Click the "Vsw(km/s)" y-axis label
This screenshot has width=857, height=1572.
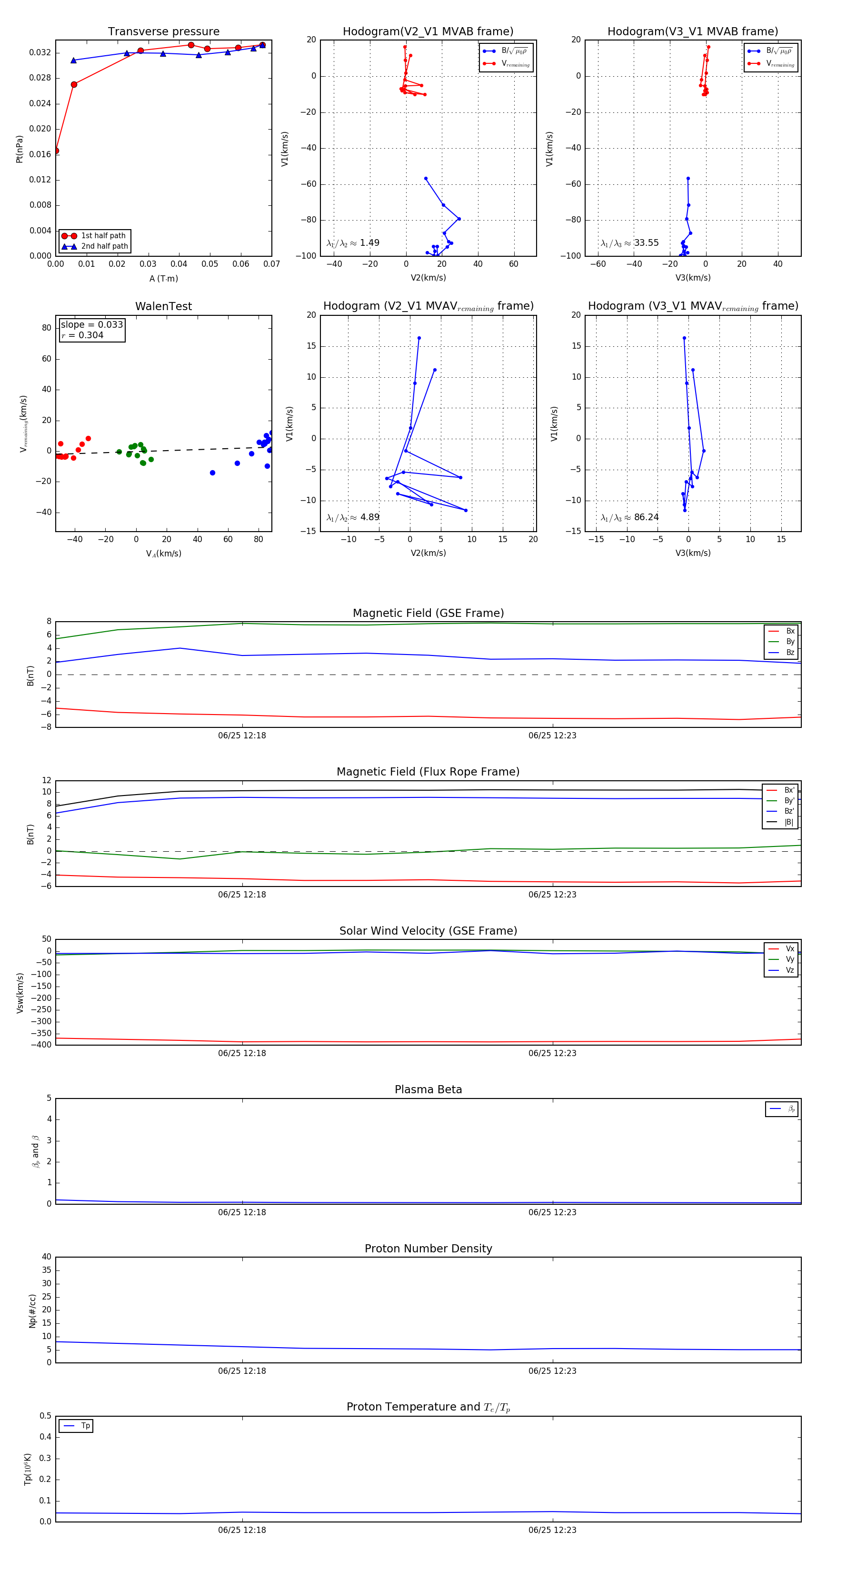pyautogui.click(x=20, y=993)
